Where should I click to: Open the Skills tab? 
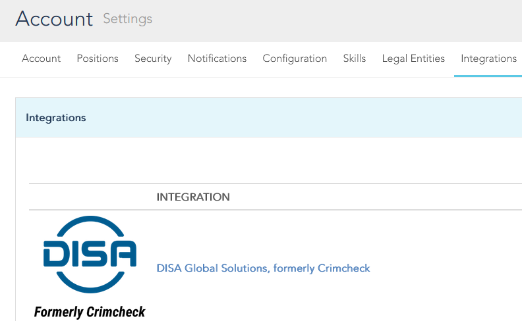coord(355,59)
